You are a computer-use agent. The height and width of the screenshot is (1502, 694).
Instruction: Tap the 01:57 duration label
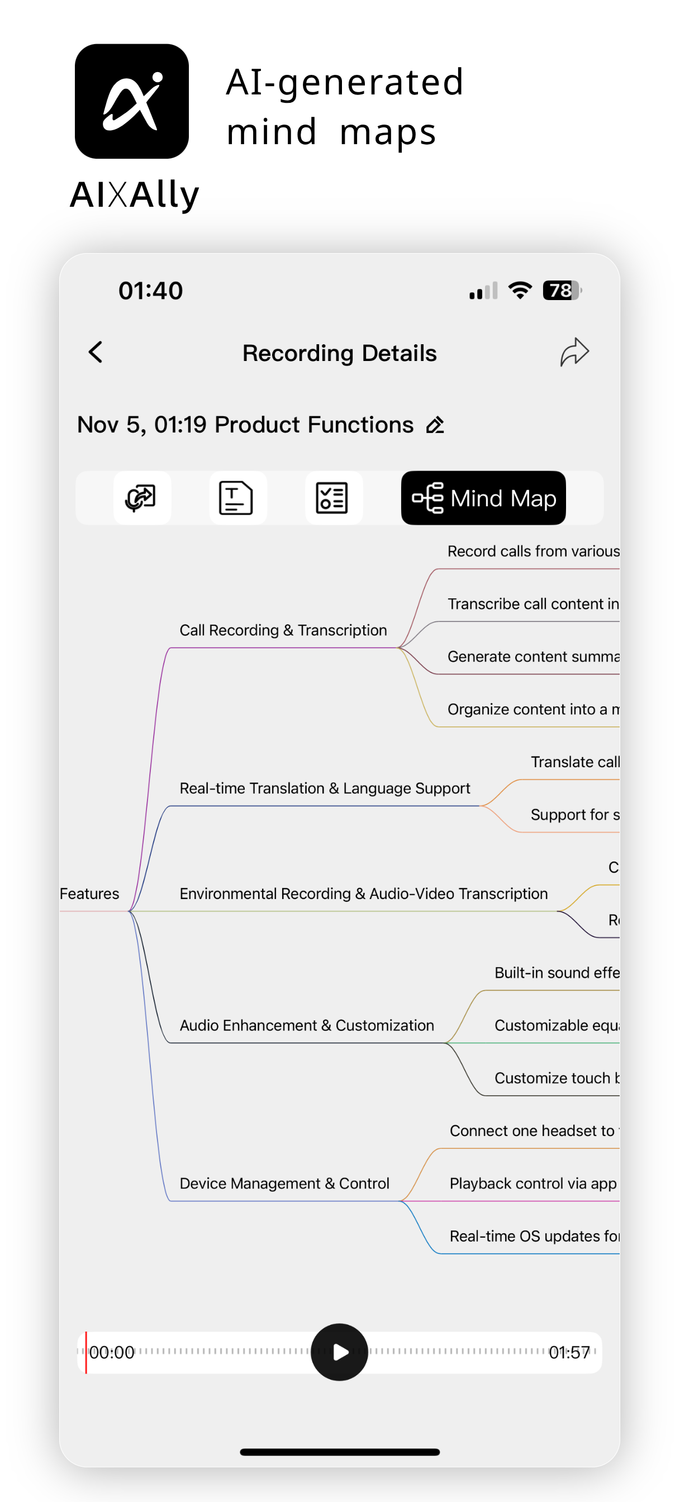coord(569,1353)
